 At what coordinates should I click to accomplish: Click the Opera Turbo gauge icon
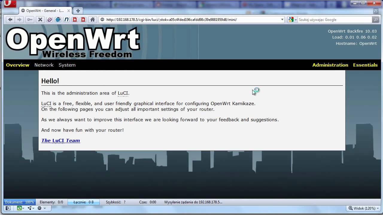pos(39,208)
